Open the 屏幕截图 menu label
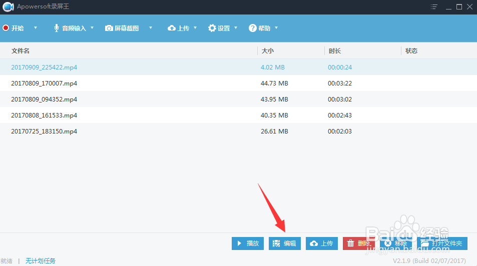 coord(127,28)
